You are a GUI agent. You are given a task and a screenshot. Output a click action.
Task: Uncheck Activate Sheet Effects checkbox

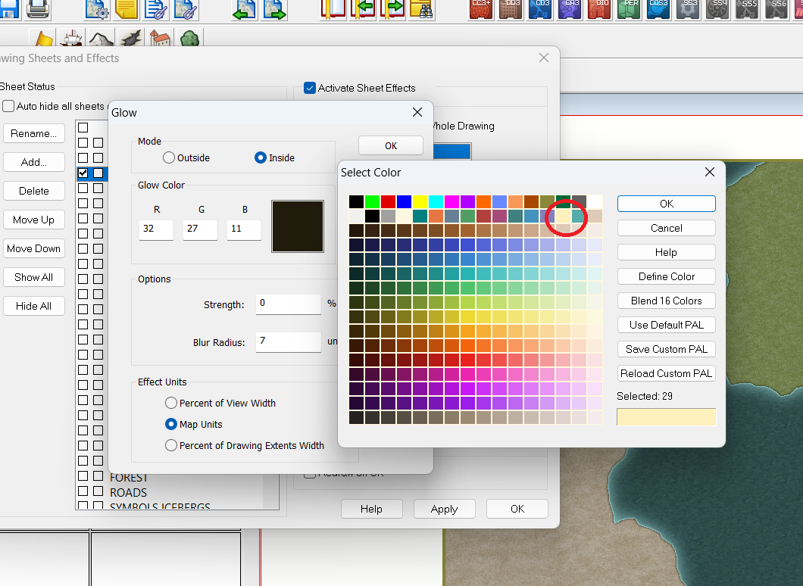[x=310, y=88]
